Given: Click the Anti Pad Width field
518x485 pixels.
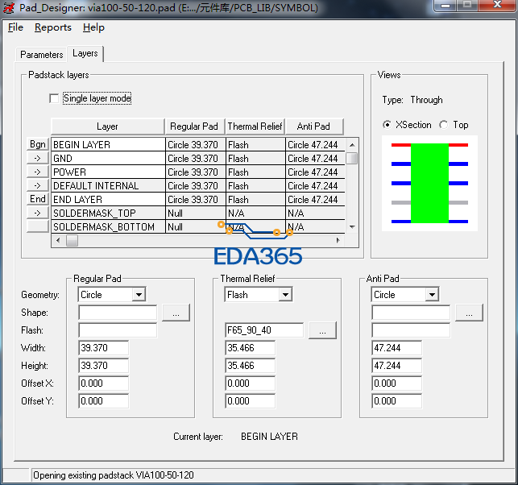Looking at the screenshot, I should click(x=397, y=348).
